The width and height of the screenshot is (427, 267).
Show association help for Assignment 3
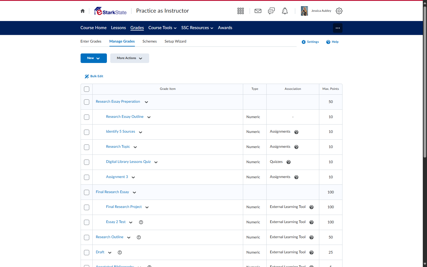tap(296, 177)
